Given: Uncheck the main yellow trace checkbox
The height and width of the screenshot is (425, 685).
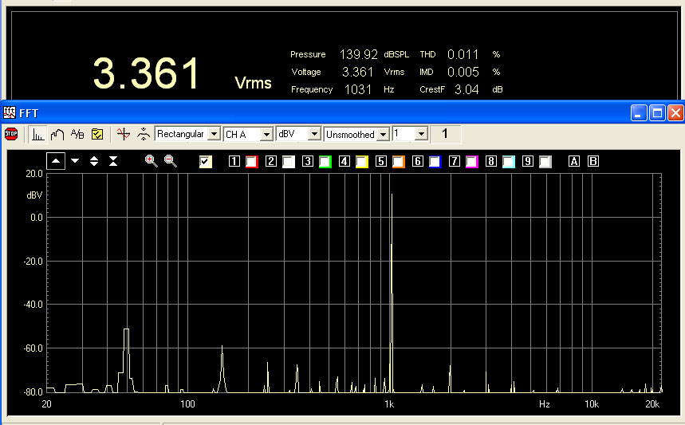Looking at the screenshot, I should [x=206, y=162].
